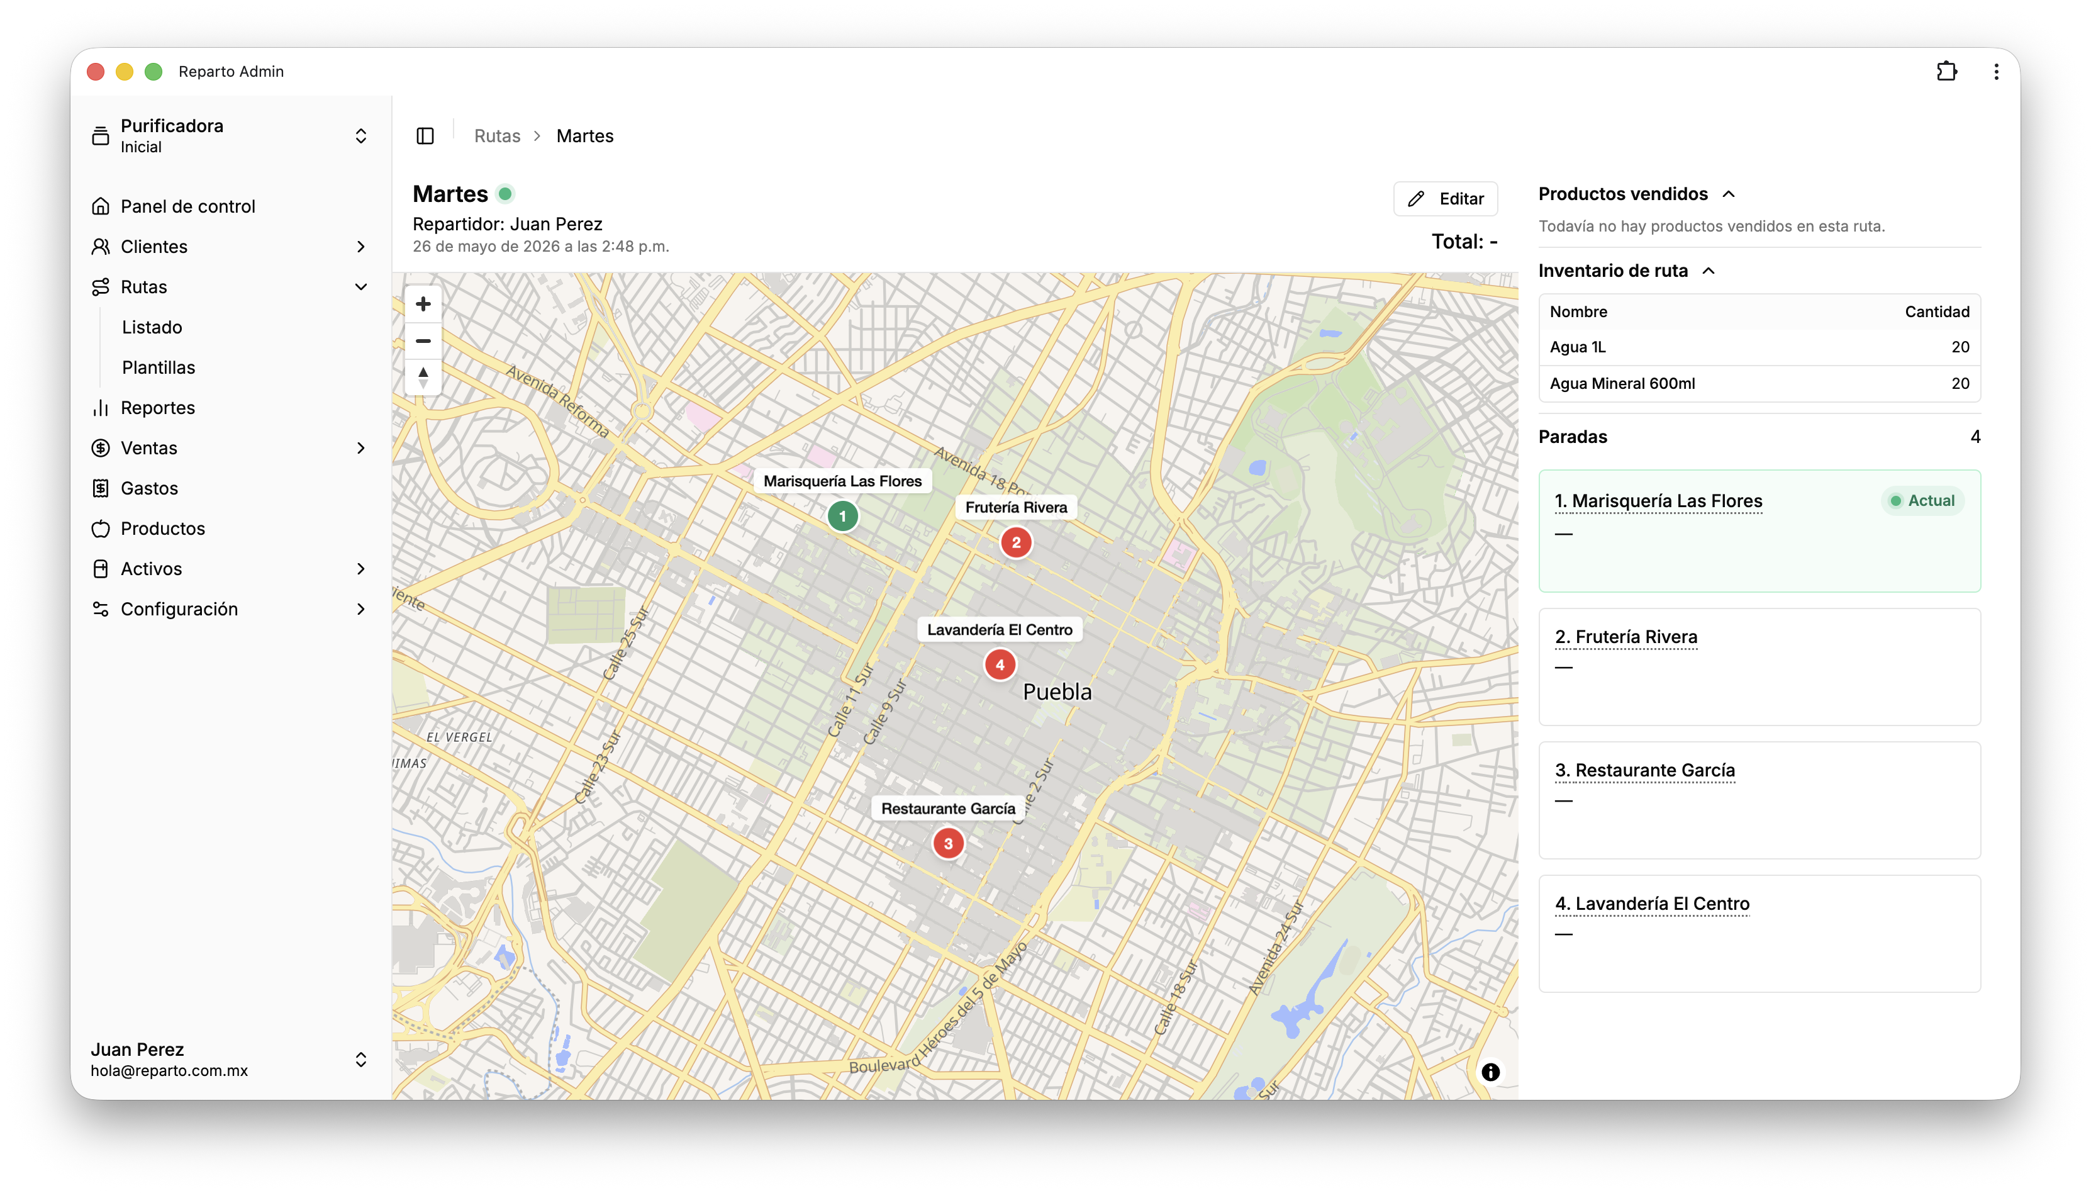Expand the Clientes submenu chevron
Image resolution: width=2091 pixels, height=1193 pixels.
click(360, 247)
